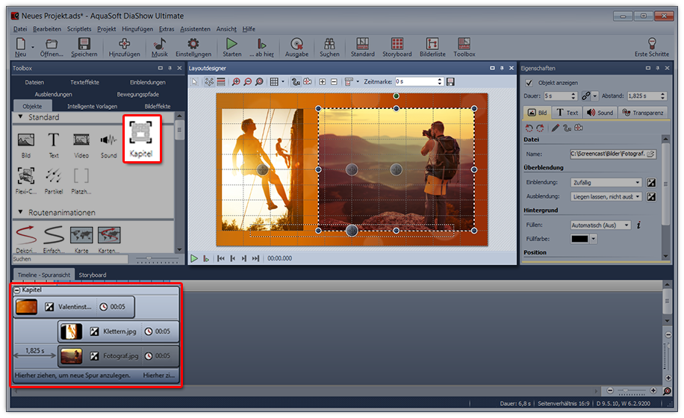The height and width of the screenshot is (418, 684).
Task: Collapse the Standard section in Toolbox
Action: tap(20, 118)
